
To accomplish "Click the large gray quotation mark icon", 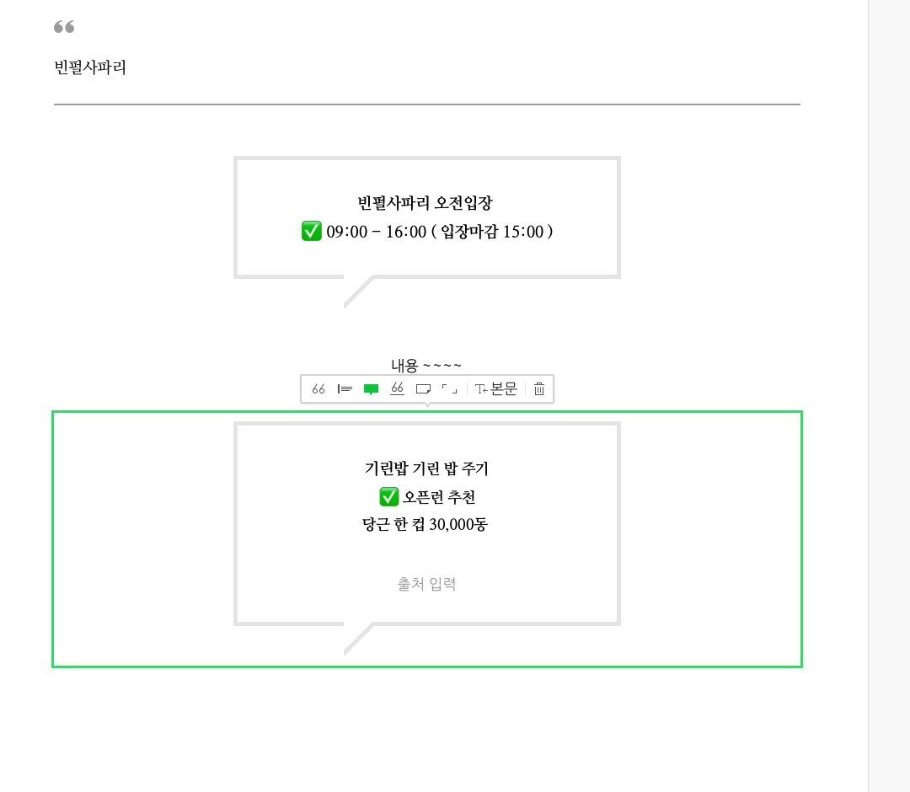I will 64,27.
